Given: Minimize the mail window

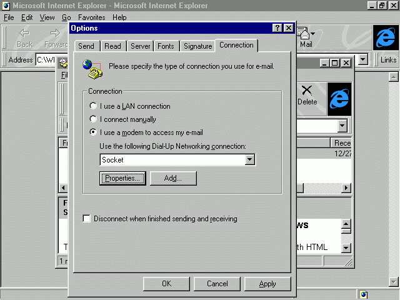Looking at the screenshot, I should click(x=324, y=62).
